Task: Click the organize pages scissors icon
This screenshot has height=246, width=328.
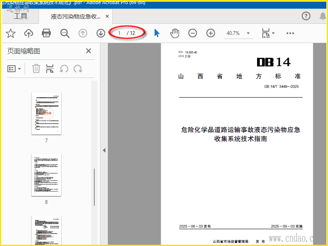Action: [x=50, y=68]
